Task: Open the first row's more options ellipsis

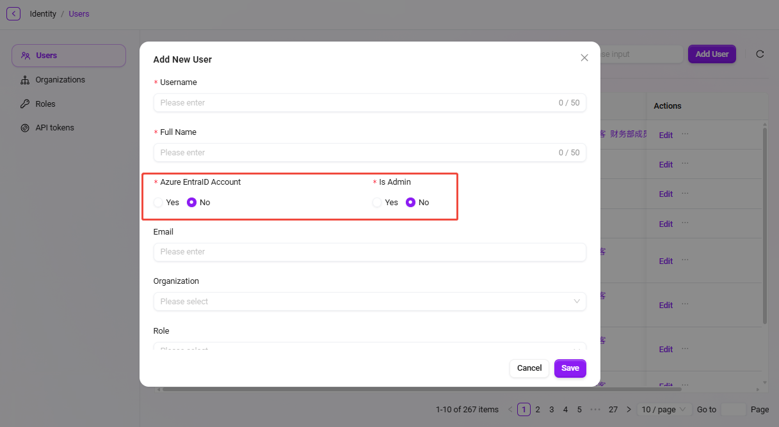Action: pos(685,134)
